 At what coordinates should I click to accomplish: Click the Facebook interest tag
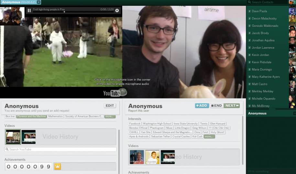coord(135,124)
